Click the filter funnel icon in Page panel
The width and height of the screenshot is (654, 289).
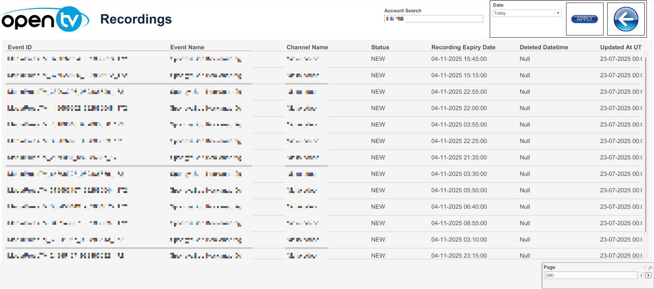(x=644, y=267)
